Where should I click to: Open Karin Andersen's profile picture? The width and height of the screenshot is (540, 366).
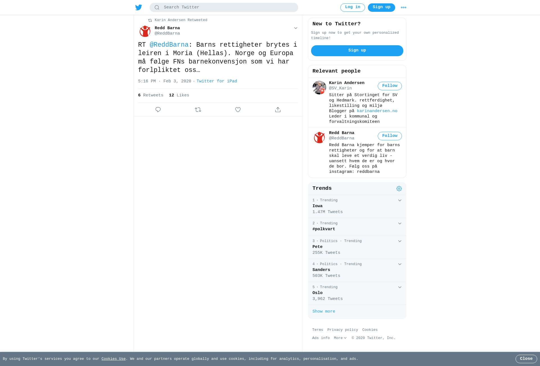coord(319,87)
